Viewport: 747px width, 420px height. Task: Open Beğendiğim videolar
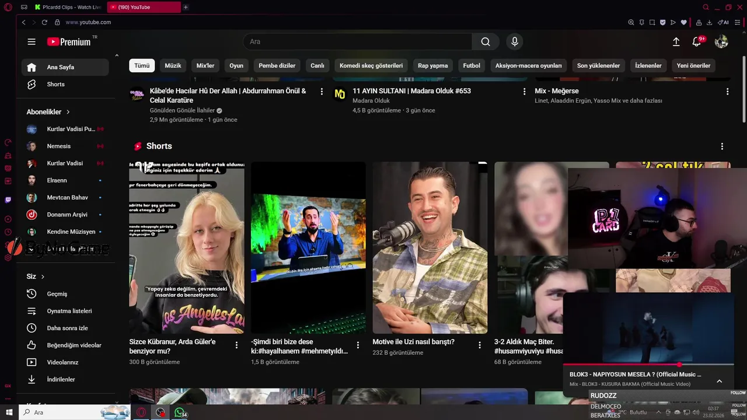point(65,345)
